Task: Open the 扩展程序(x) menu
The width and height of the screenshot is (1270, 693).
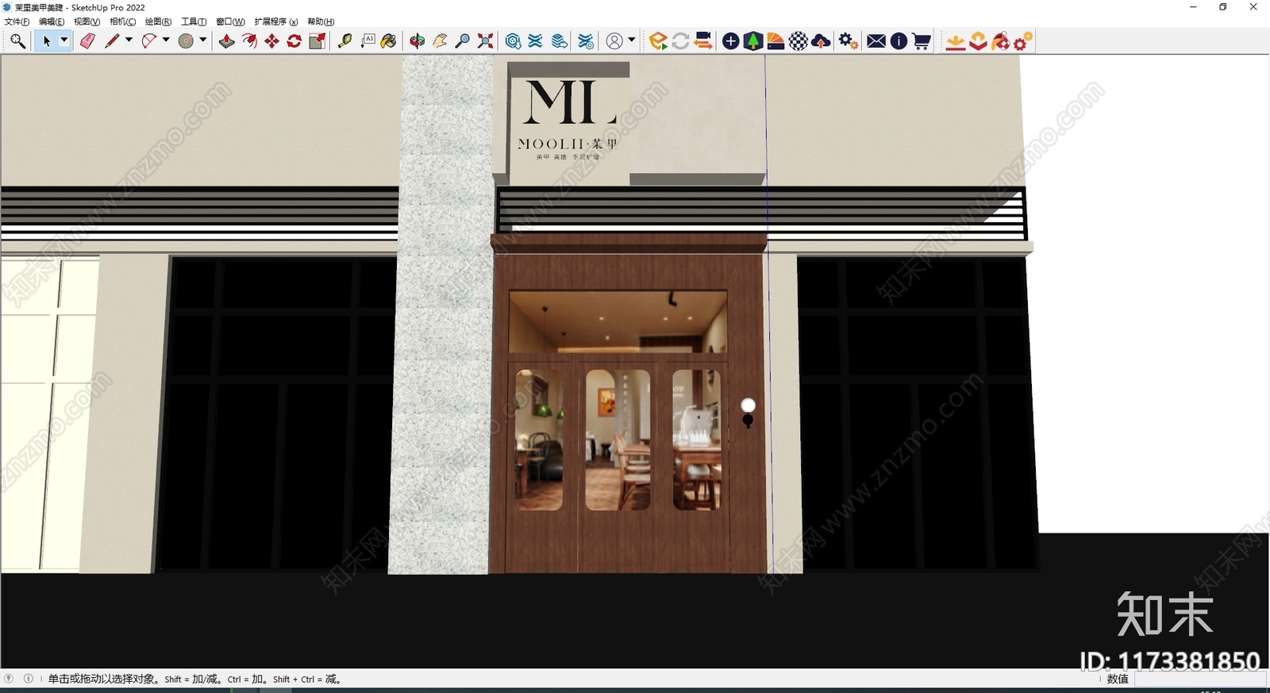Action: click(275, 21)
